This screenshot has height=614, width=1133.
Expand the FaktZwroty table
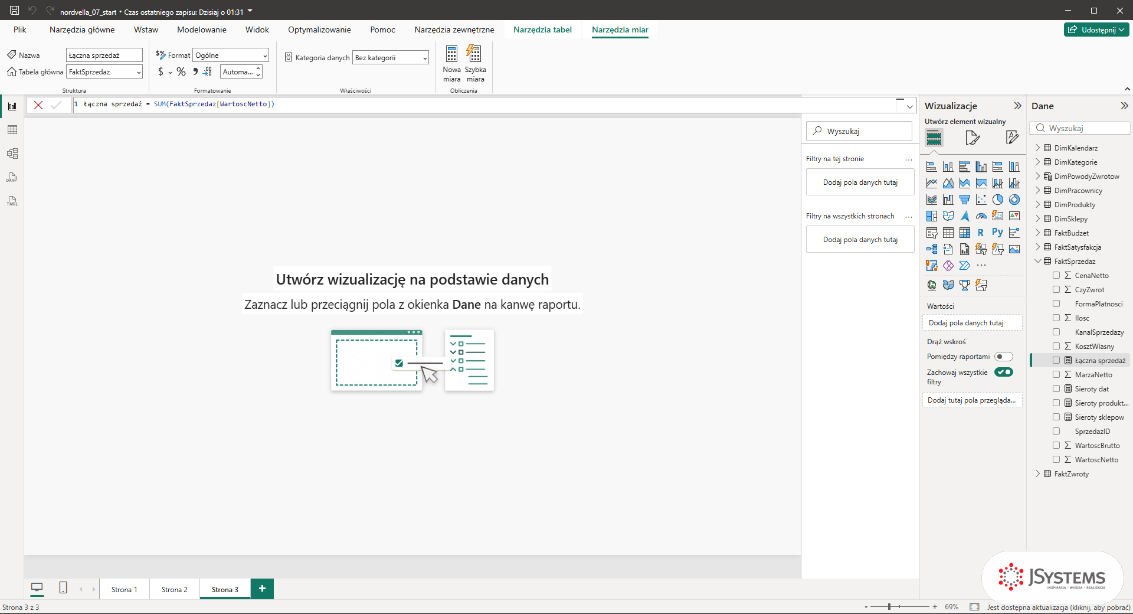tap(1038, 473)
